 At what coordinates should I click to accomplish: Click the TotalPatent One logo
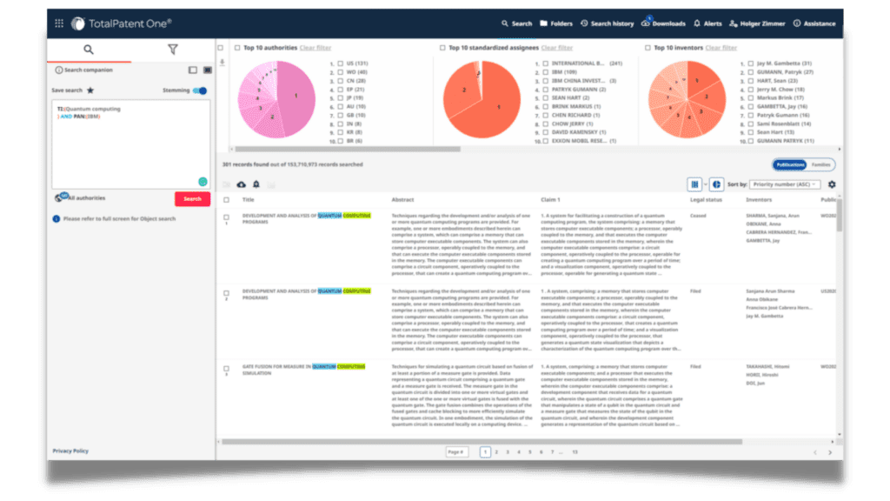tap(122, 23)
